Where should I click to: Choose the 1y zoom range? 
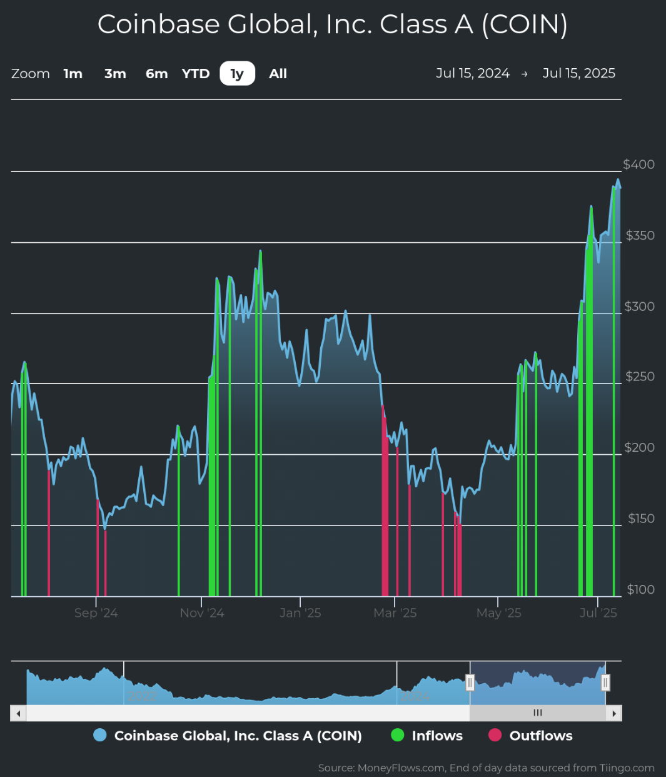(237, 74)
